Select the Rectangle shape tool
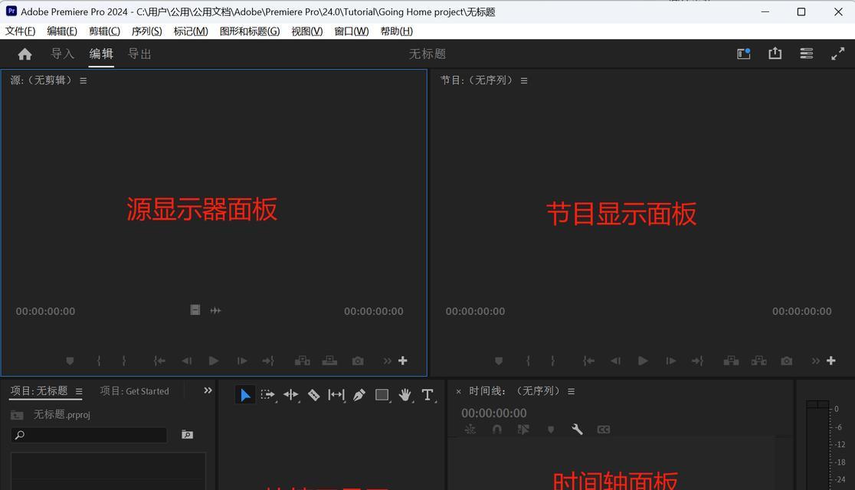Screen dimensions: 855x490 [x=382, y=394]
